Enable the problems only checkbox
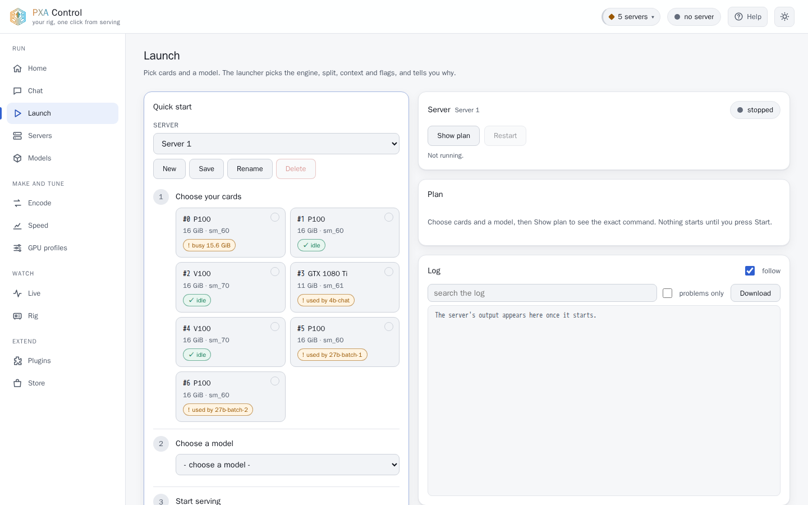Image resolution: width=808 pixels, height=505 pixels. point(667,293)
